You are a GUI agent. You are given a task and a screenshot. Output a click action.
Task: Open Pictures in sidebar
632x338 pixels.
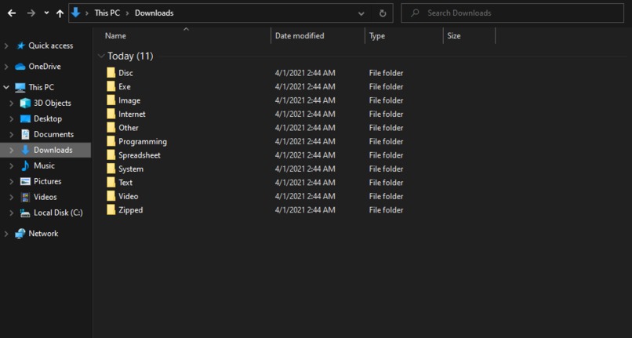tap(48, 181)
